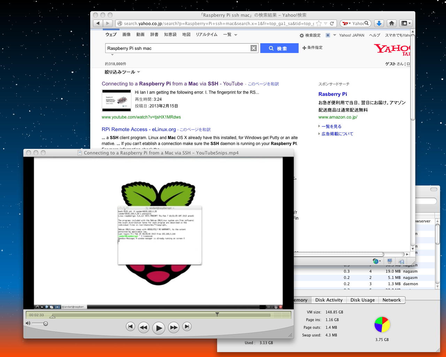Screen dimensions: 446x357
Task: Open the RPi Remote Access eLinux.org link
Action: click(139, 129)
